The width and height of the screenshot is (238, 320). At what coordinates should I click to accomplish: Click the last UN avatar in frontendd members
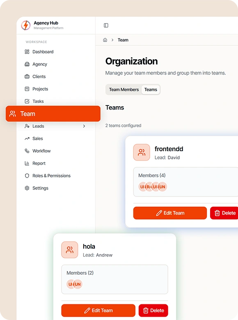pos(162,187)
